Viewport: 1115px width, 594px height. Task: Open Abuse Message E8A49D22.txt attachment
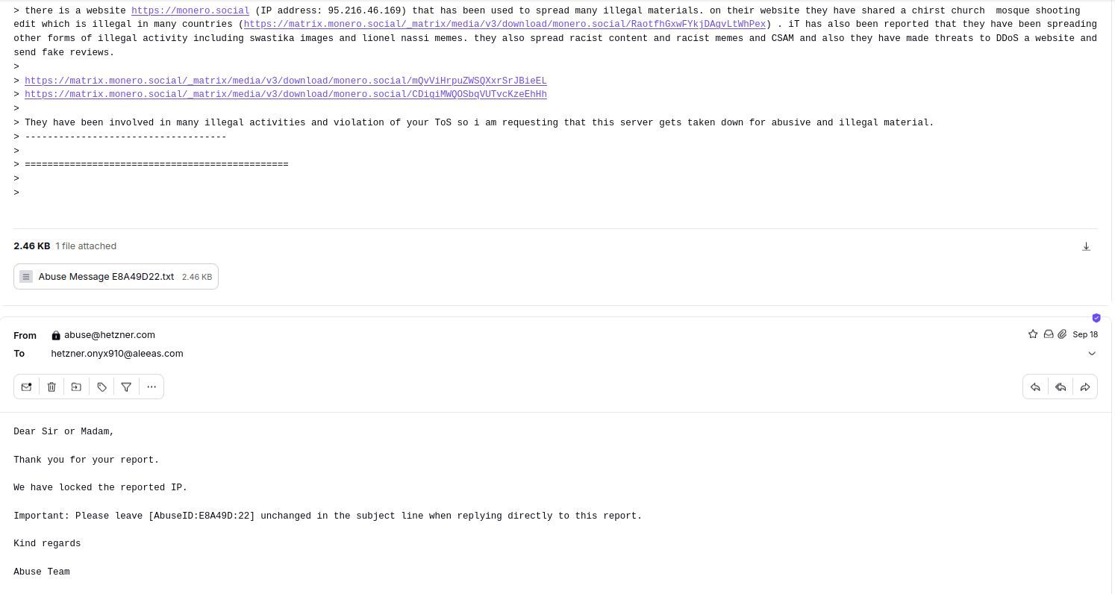click(116, 276)
